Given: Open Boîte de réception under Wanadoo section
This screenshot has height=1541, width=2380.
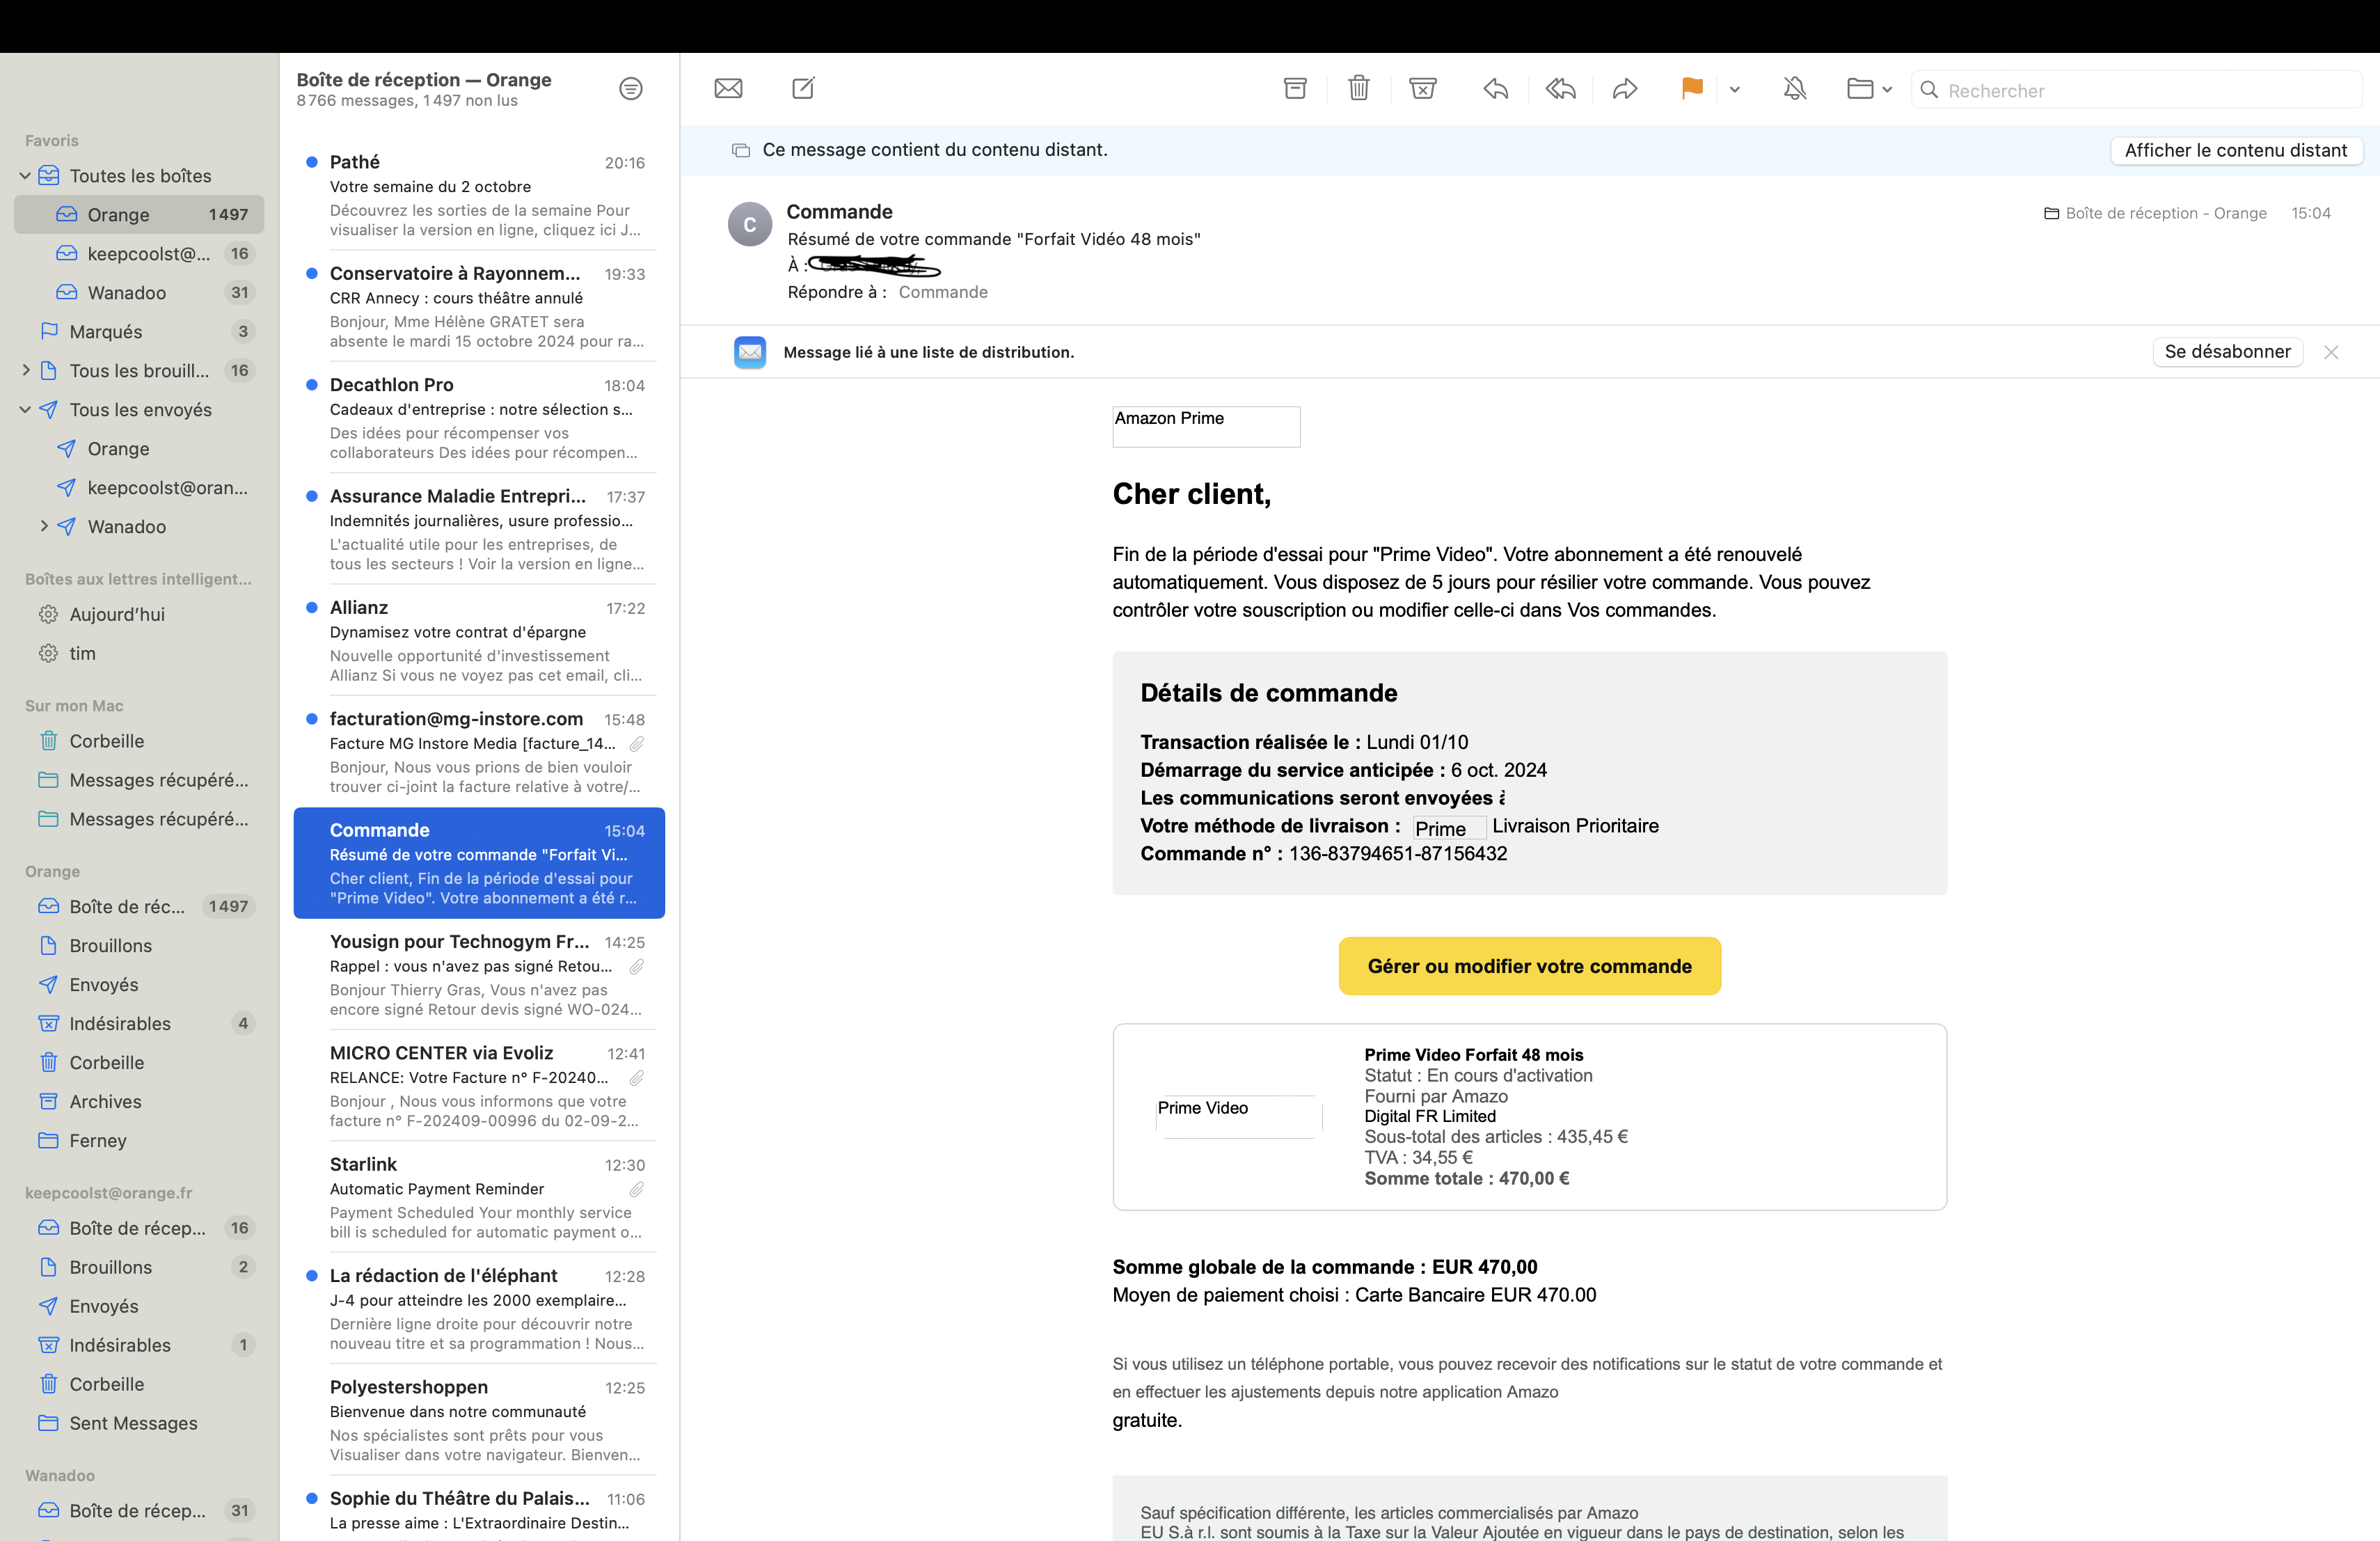Looking at the screenshot, I should click(x=139, y=1511).
